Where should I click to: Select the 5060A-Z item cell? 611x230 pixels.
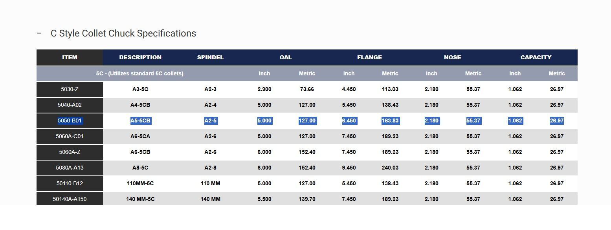click(70, 152)
